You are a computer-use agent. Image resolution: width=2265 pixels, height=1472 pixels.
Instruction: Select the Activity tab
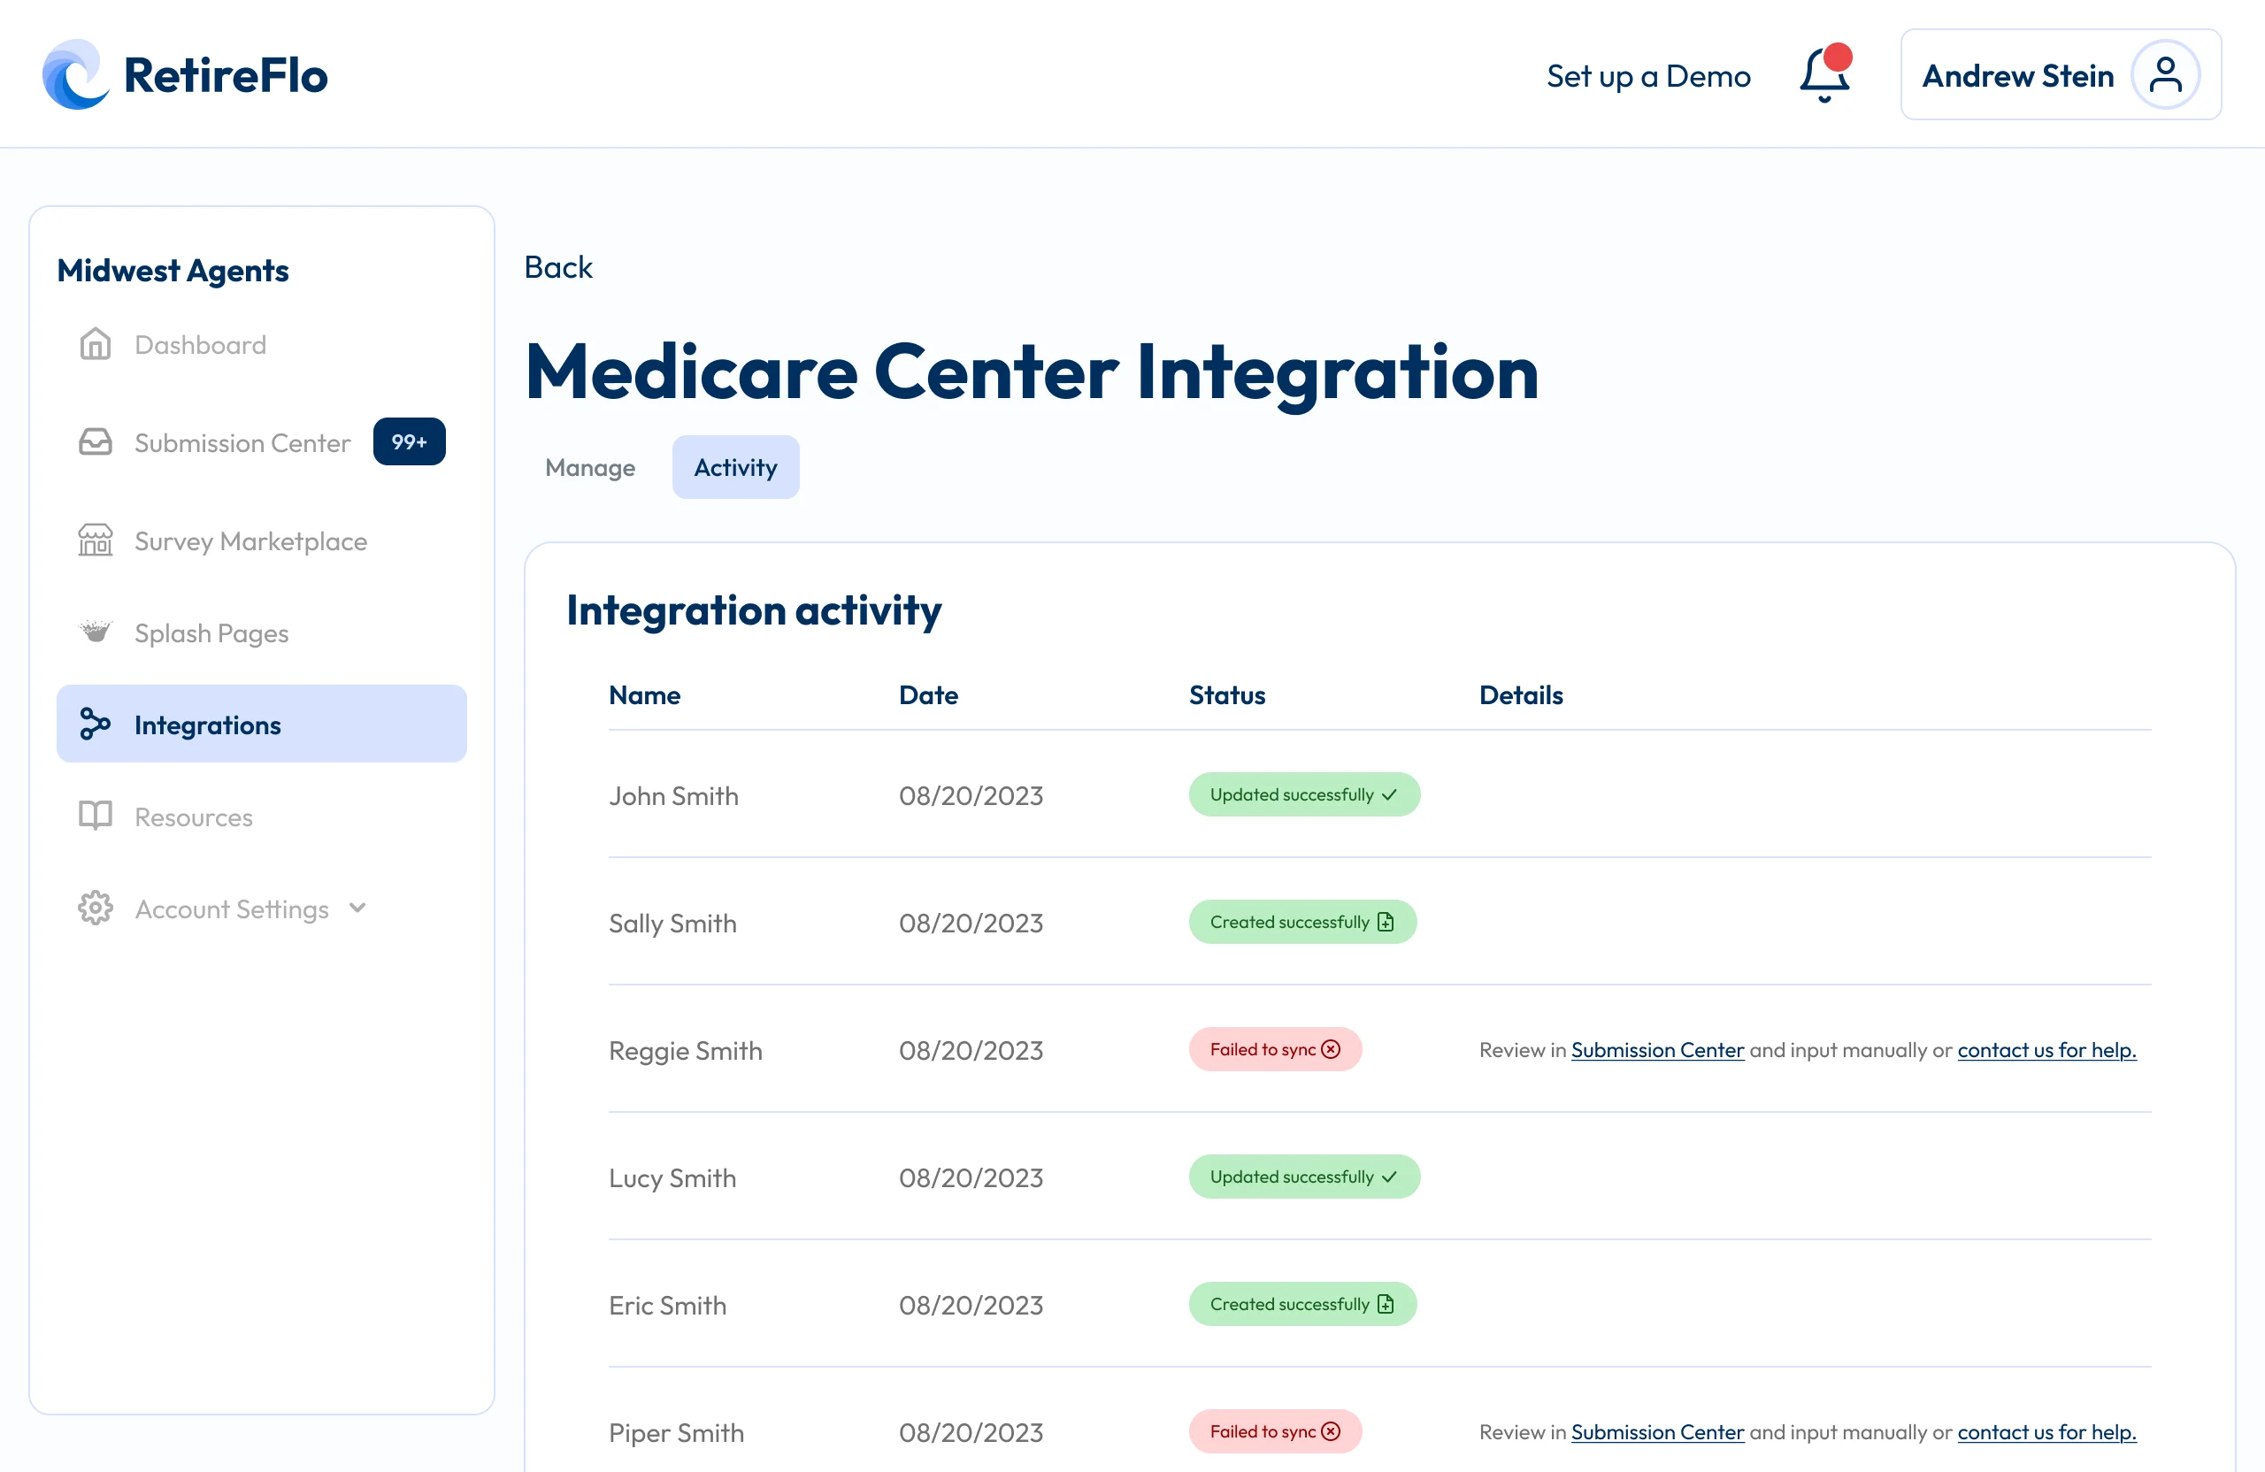734,467
